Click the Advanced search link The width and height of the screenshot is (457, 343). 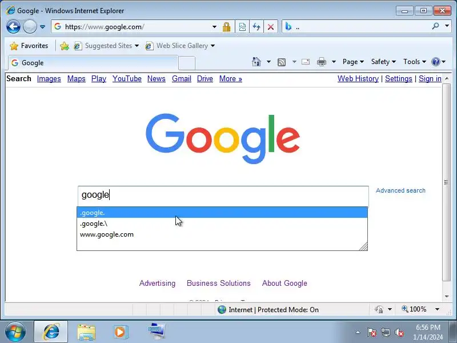point(400,190)
